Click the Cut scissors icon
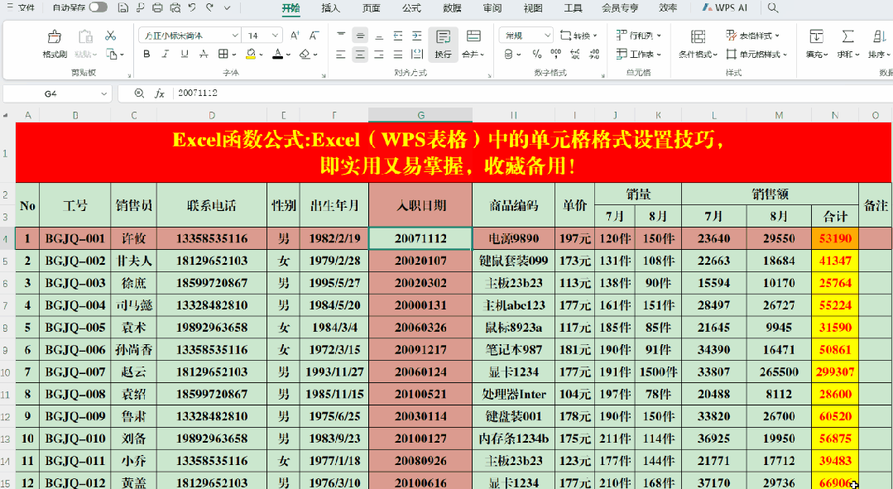 coord(110,36)
